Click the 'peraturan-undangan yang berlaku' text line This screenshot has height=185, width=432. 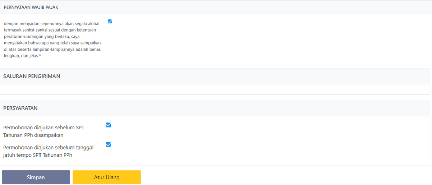(42, 37)
